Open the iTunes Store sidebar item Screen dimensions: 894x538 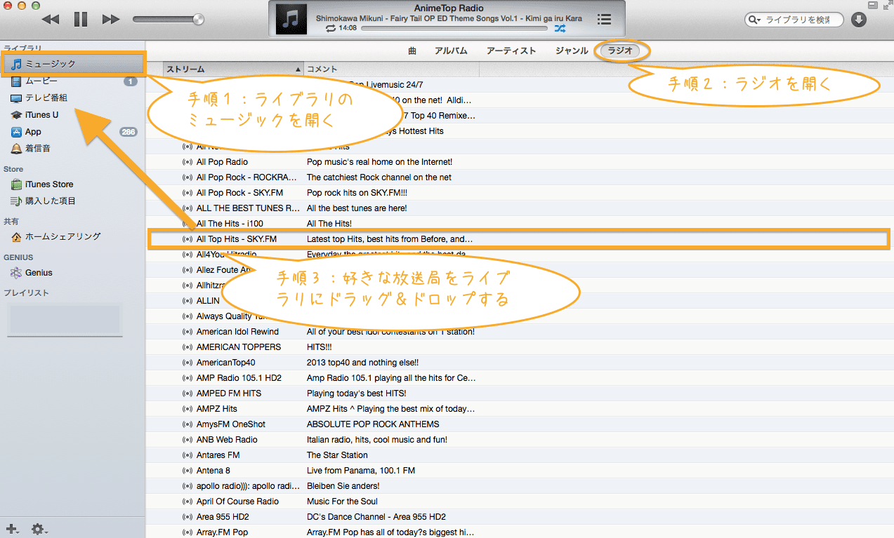[73, 184]
